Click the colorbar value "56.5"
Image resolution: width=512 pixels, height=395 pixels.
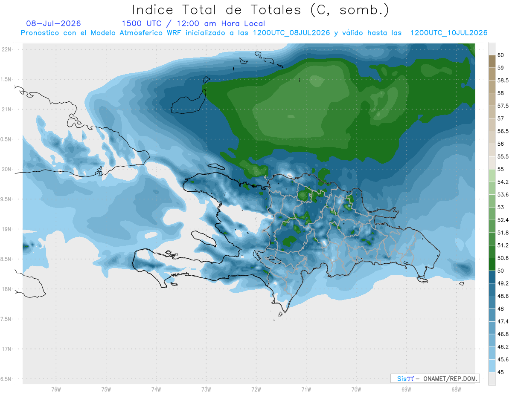pos(503,131)
